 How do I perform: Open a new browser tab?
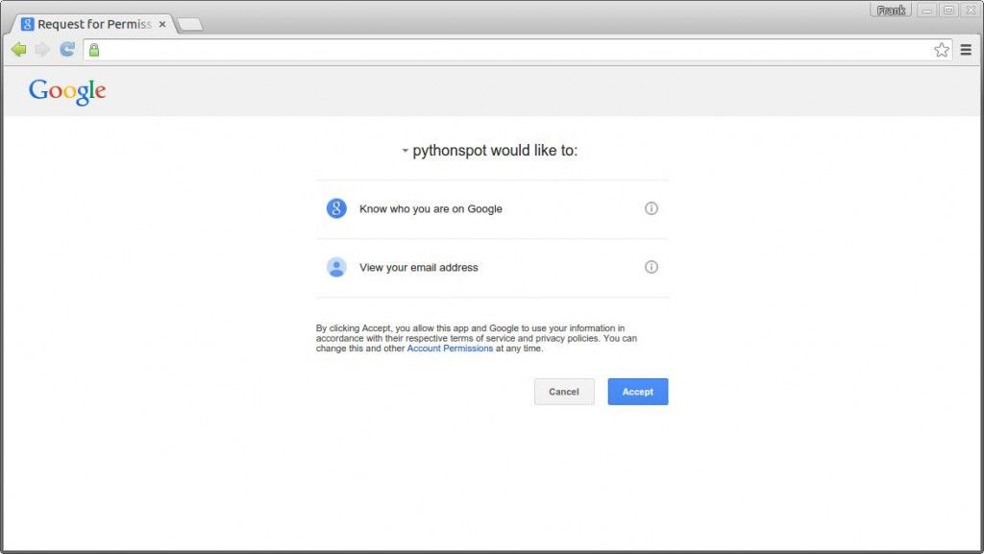tap(191, 24)
